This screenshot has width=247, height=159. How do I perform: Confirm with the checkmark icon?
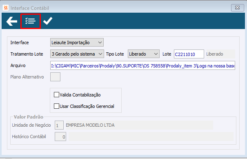[48, 21]
